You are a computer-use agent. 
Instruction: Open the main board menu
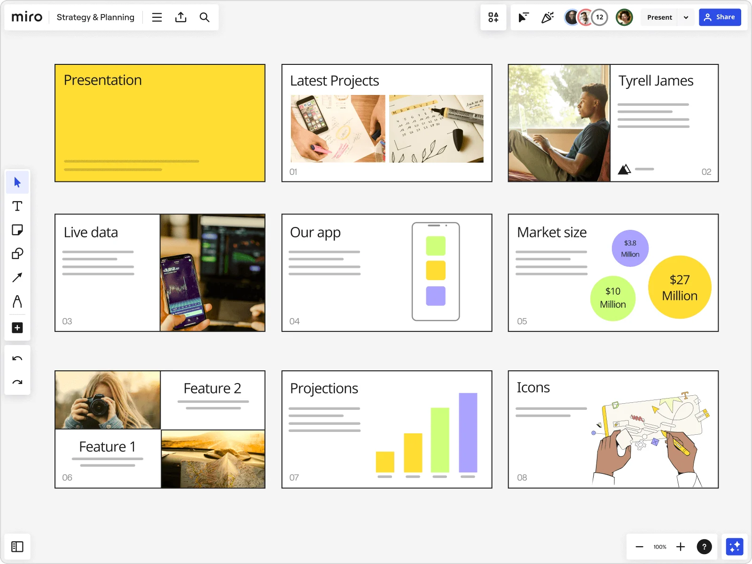[157, 17]
